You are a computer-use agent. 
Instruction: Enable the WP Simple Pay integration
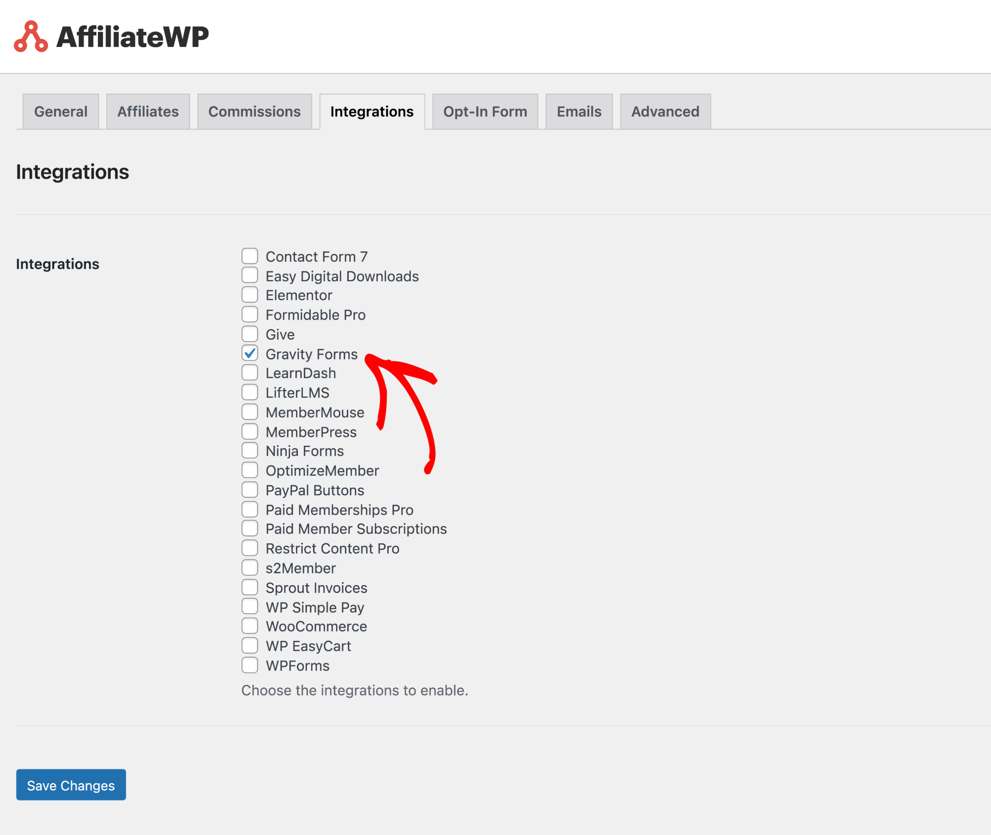tap(250, 606)
